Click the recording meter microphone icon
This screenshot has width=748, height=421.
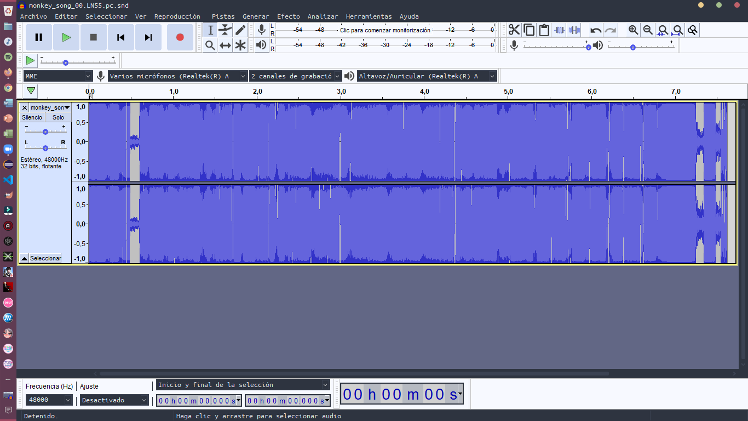coord(262,30)
